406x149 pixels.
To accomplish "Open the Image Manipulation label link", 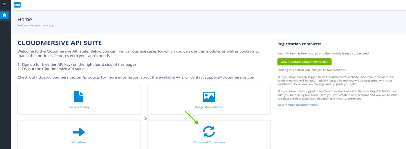I will 209,107.
